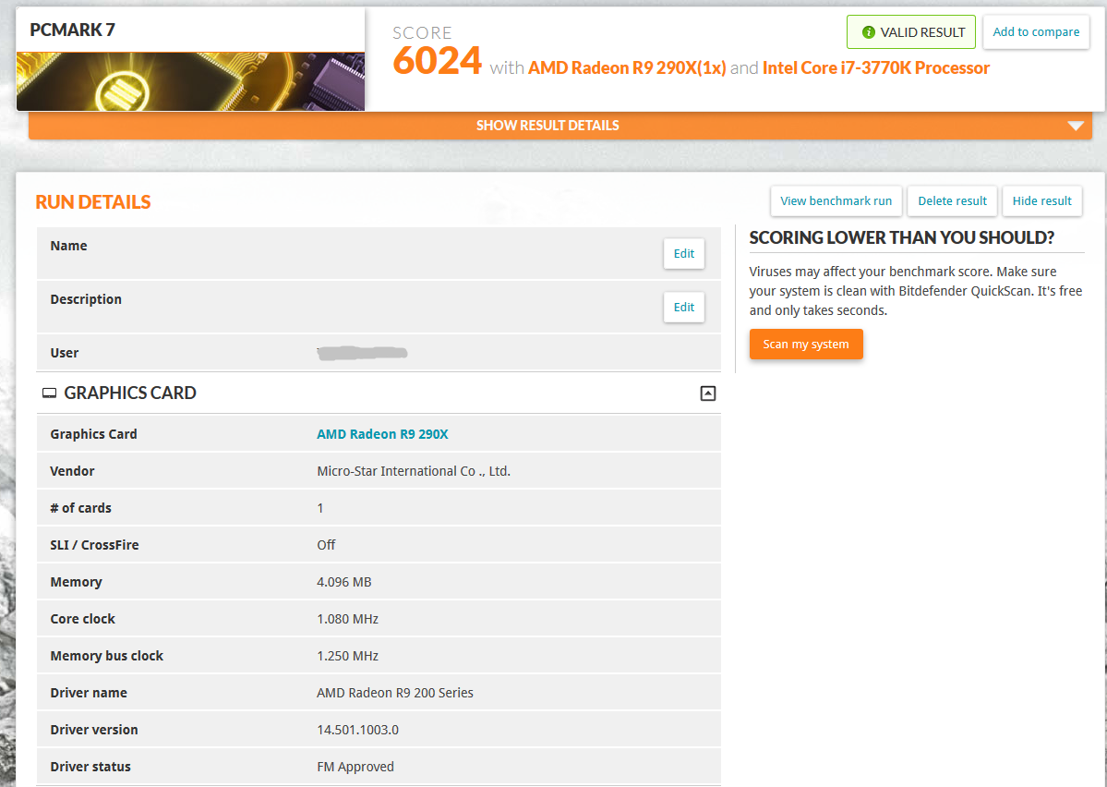Collapse the Graphics Card section arrow icon
The image size is (1107, 787).
point(707,393)
